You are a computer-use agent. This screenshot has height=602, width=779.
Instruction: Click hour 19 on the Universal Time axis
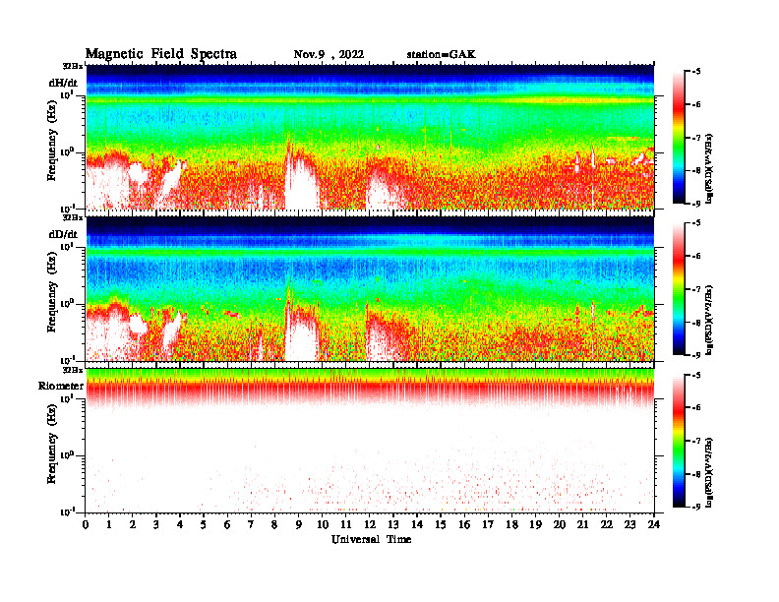[x=535, y=524]
